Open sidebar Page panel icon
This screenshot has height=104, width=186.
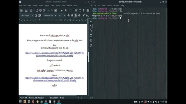tap(91, 31)
